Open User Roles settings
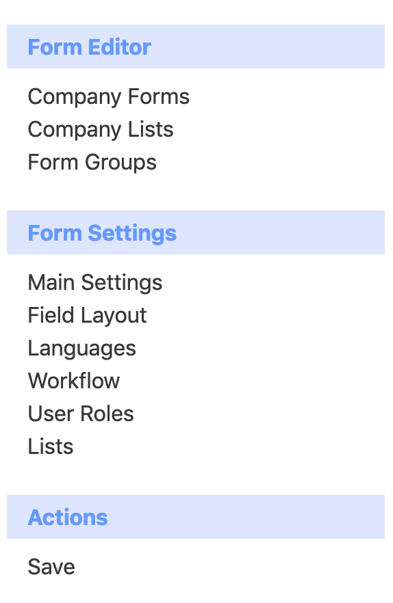This screenshot has width=393, height=603. tap(81, 414)
